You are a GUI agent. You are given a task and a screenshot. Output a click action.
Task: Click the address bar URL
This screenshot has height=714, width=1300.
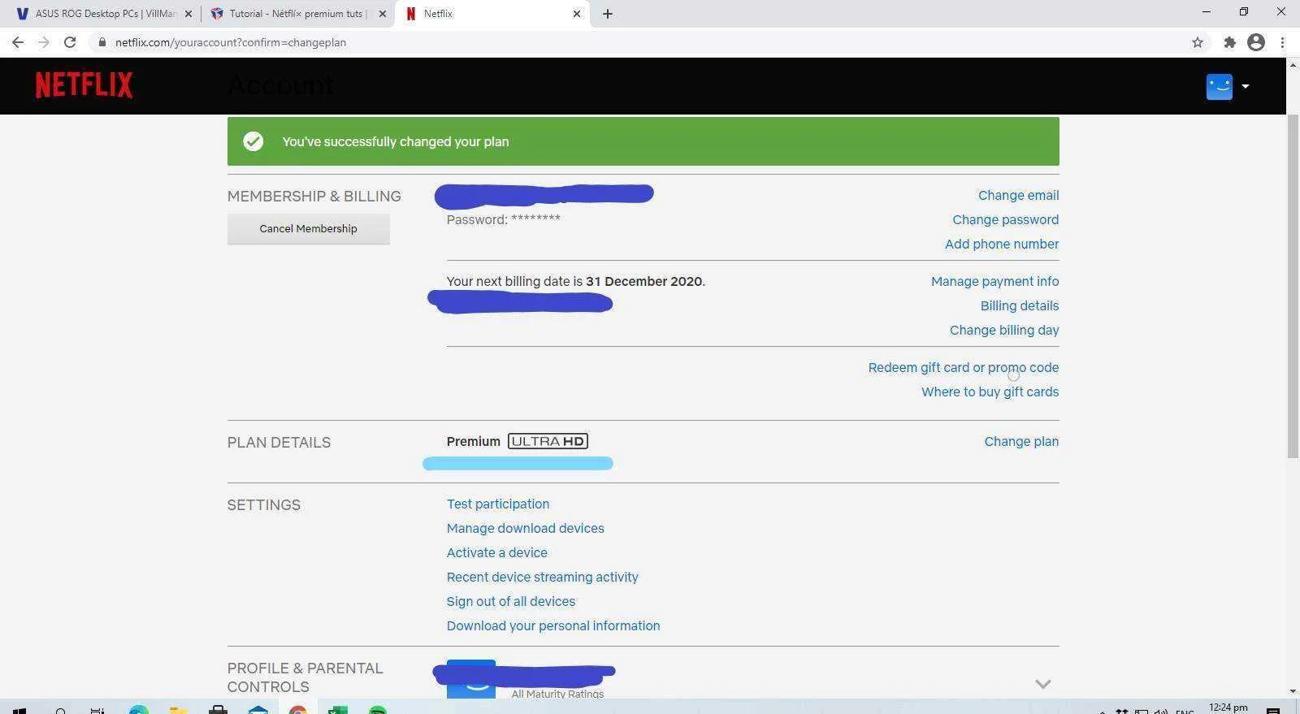pos(231,42)
